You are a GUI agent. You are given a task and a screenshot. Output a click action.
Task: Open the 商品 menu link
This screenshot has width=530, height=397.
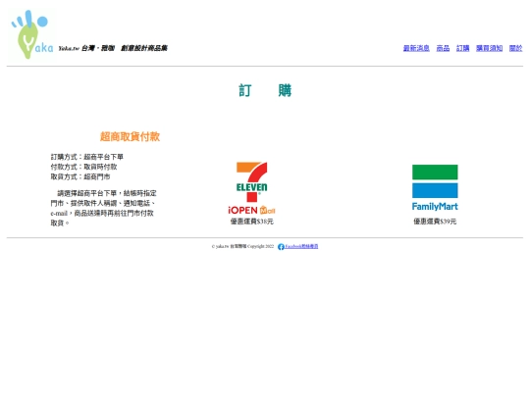click(x=443, y=48)
